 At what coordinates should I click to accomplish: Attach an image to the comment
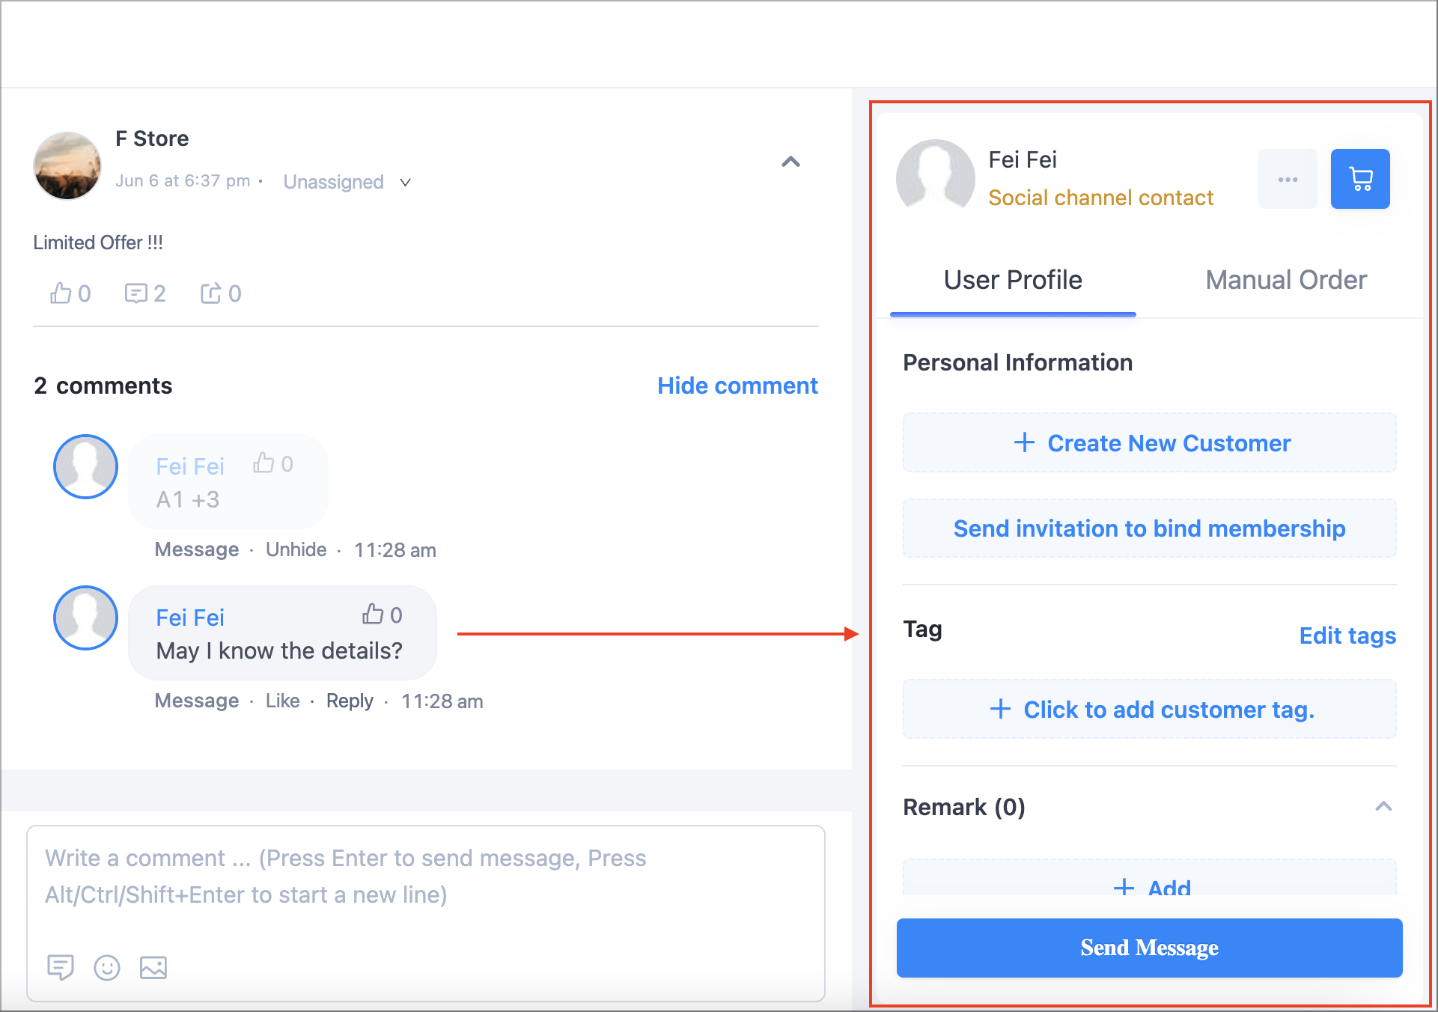[153, 968]
